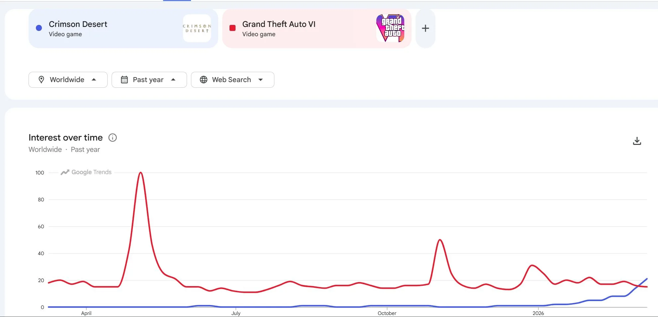Open the Worldwide region dropdown
This screenshot has height=317, width=658.
[x=68, y=80]
